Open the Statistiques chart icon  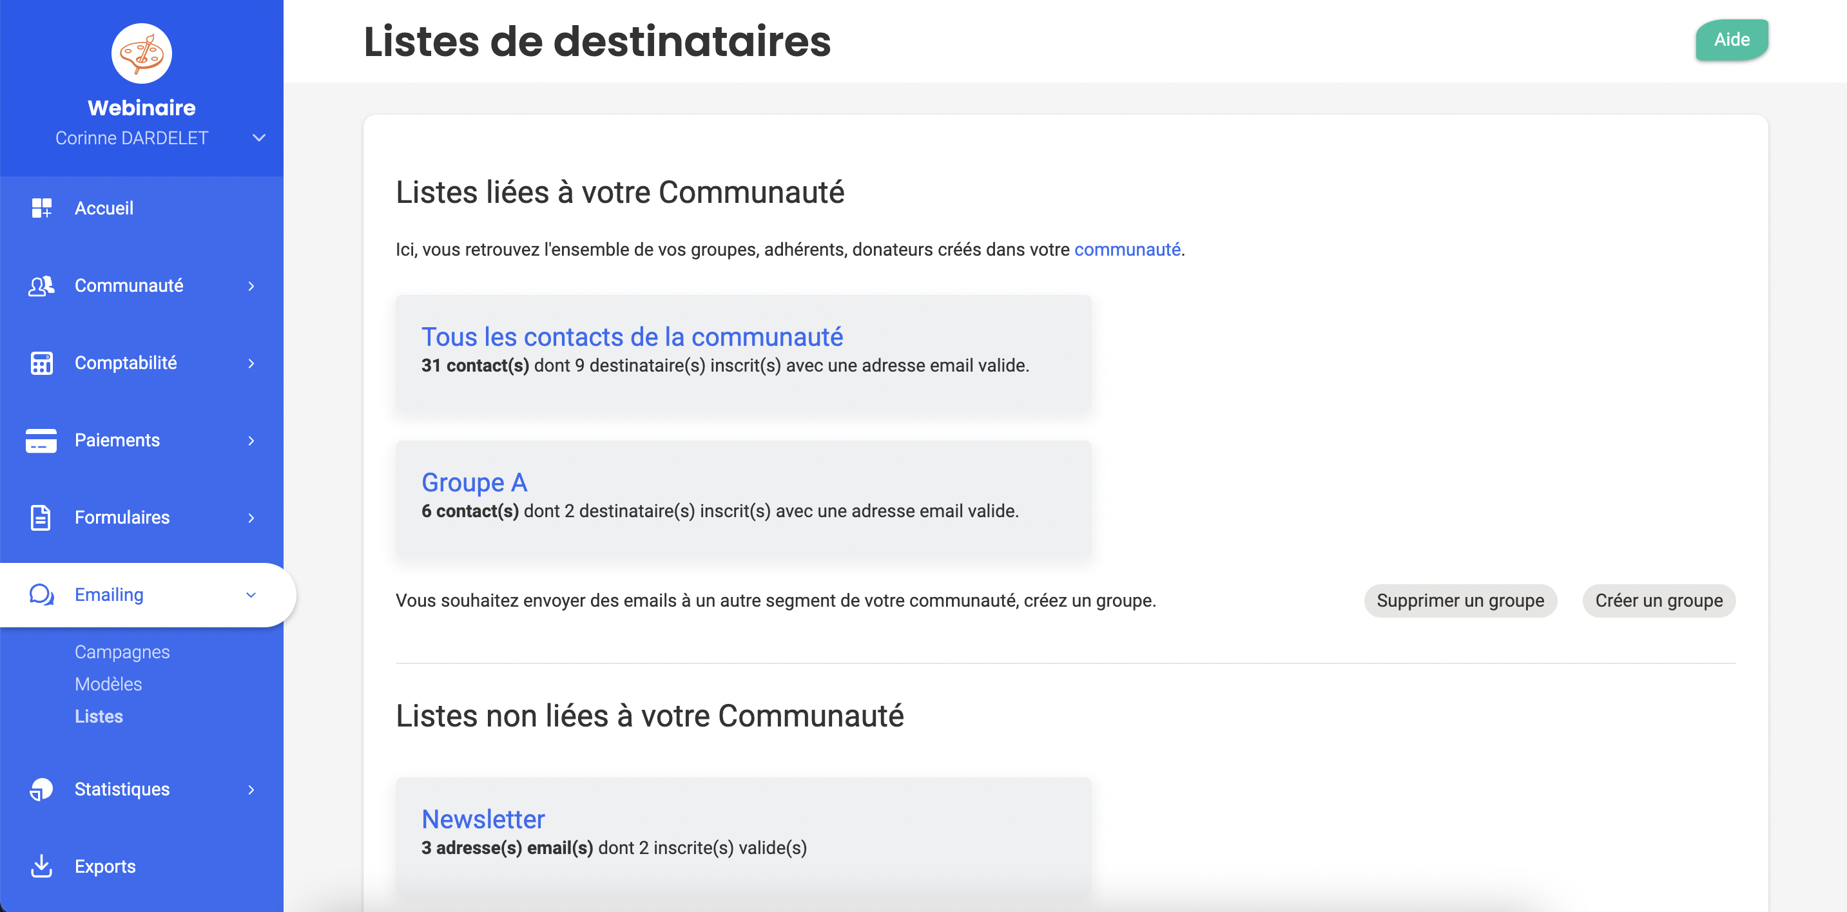pos(41,789)
